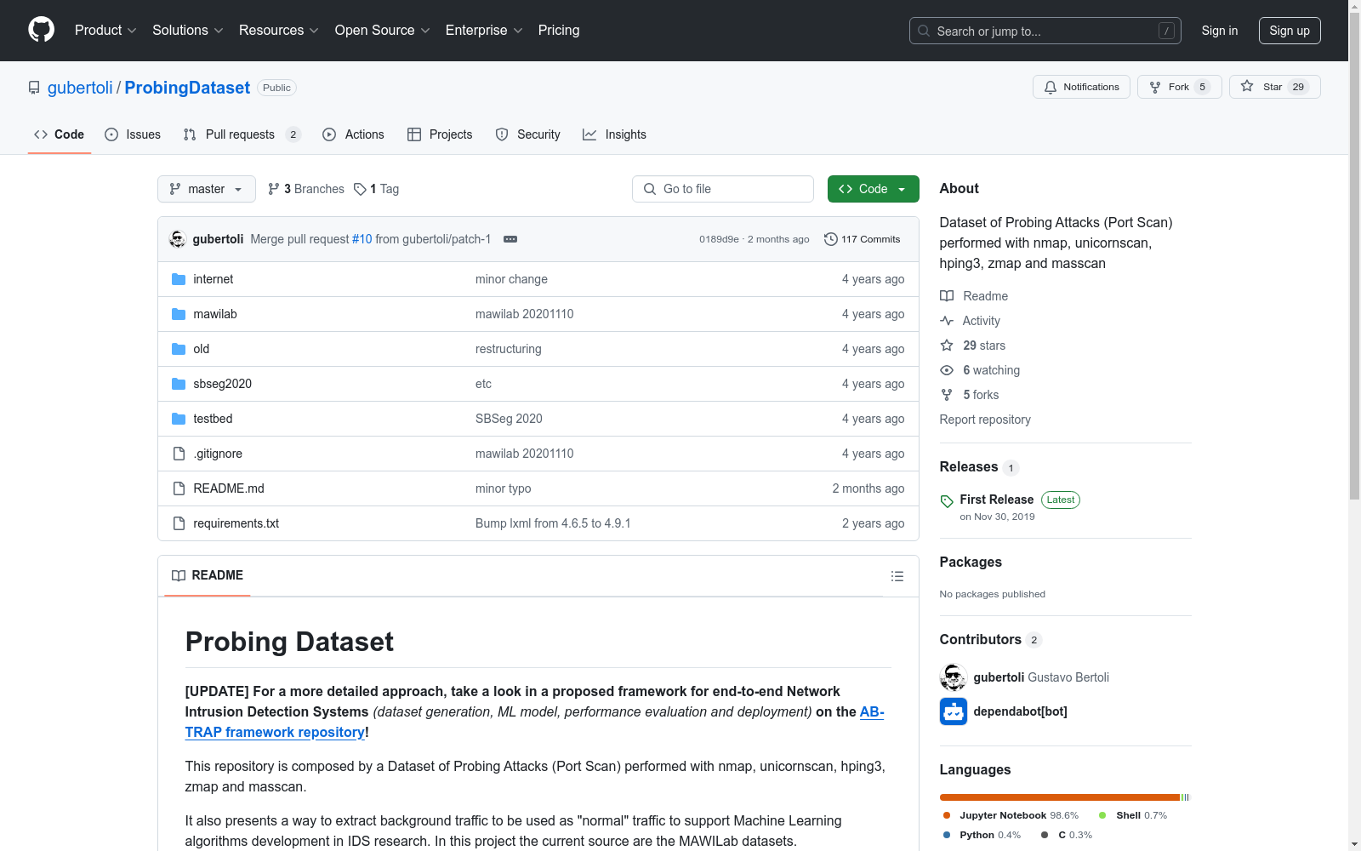Click the Search or jump to field
Viewport: 1361px width, 851px height.
[1045, 31]
